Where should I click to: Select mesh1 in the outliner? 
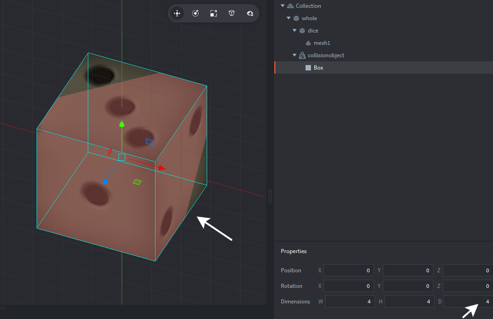[322, 43]
